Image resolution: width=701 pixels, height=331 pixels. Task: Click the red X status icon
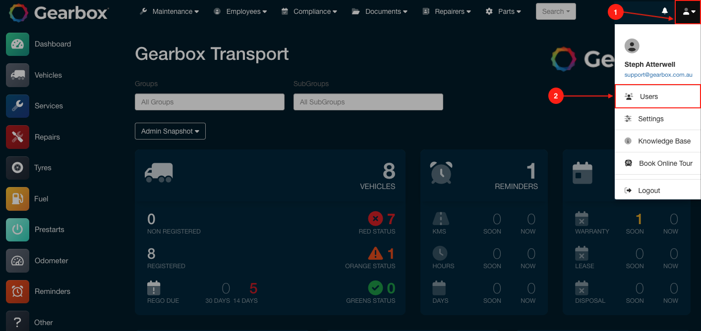click(x=375, y=218)
